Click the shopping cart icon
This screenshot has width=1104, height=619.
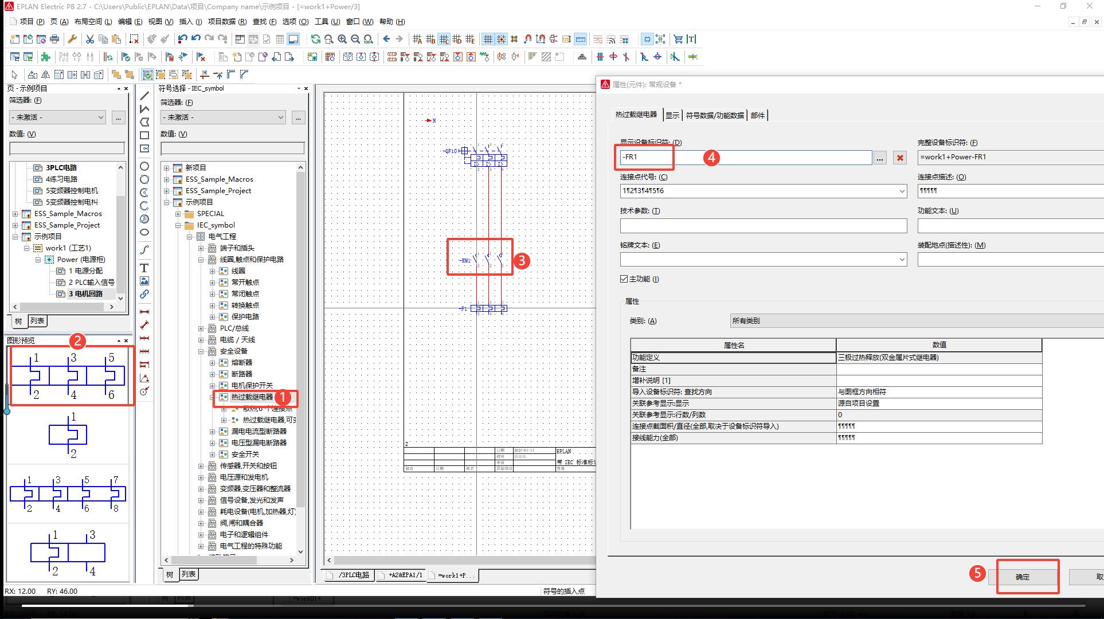(x=678, y=39)
